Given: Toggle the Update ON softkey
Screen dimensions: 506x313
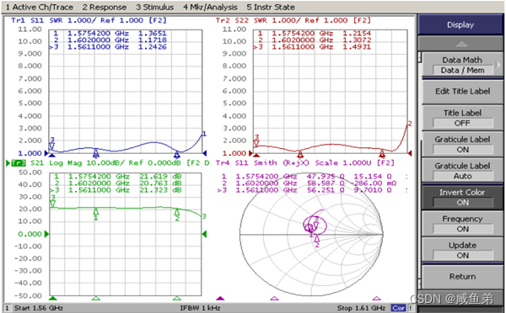Looking at the screenshot, I should (462, 250).
